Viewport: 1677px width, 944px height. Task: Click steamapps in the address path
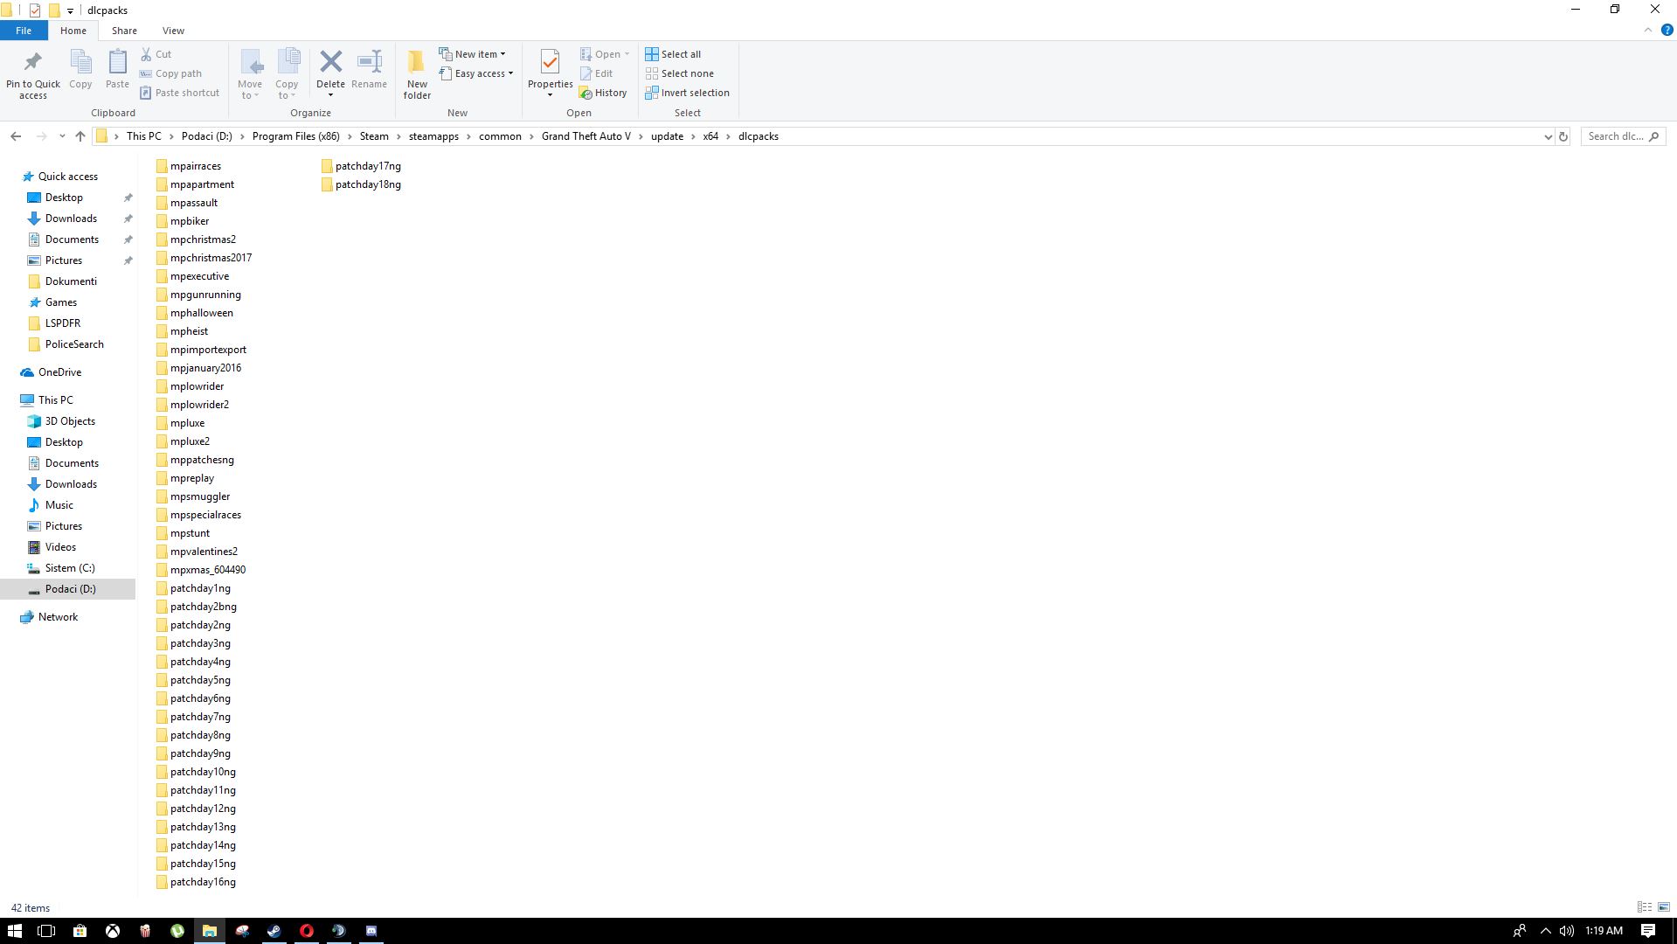click(433, 136)
